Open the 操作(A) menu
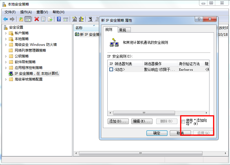The width and height of the screenshot is (230, 165). tap(26, 12)
